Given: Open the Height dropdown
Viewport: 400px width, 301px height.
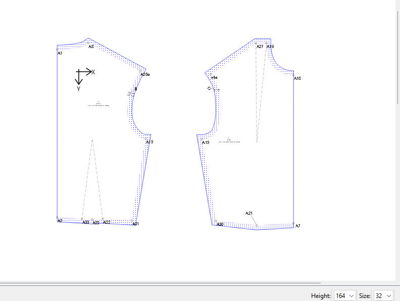Looking at the screenshot, I should pyautogui.click(x=344, y=295).
